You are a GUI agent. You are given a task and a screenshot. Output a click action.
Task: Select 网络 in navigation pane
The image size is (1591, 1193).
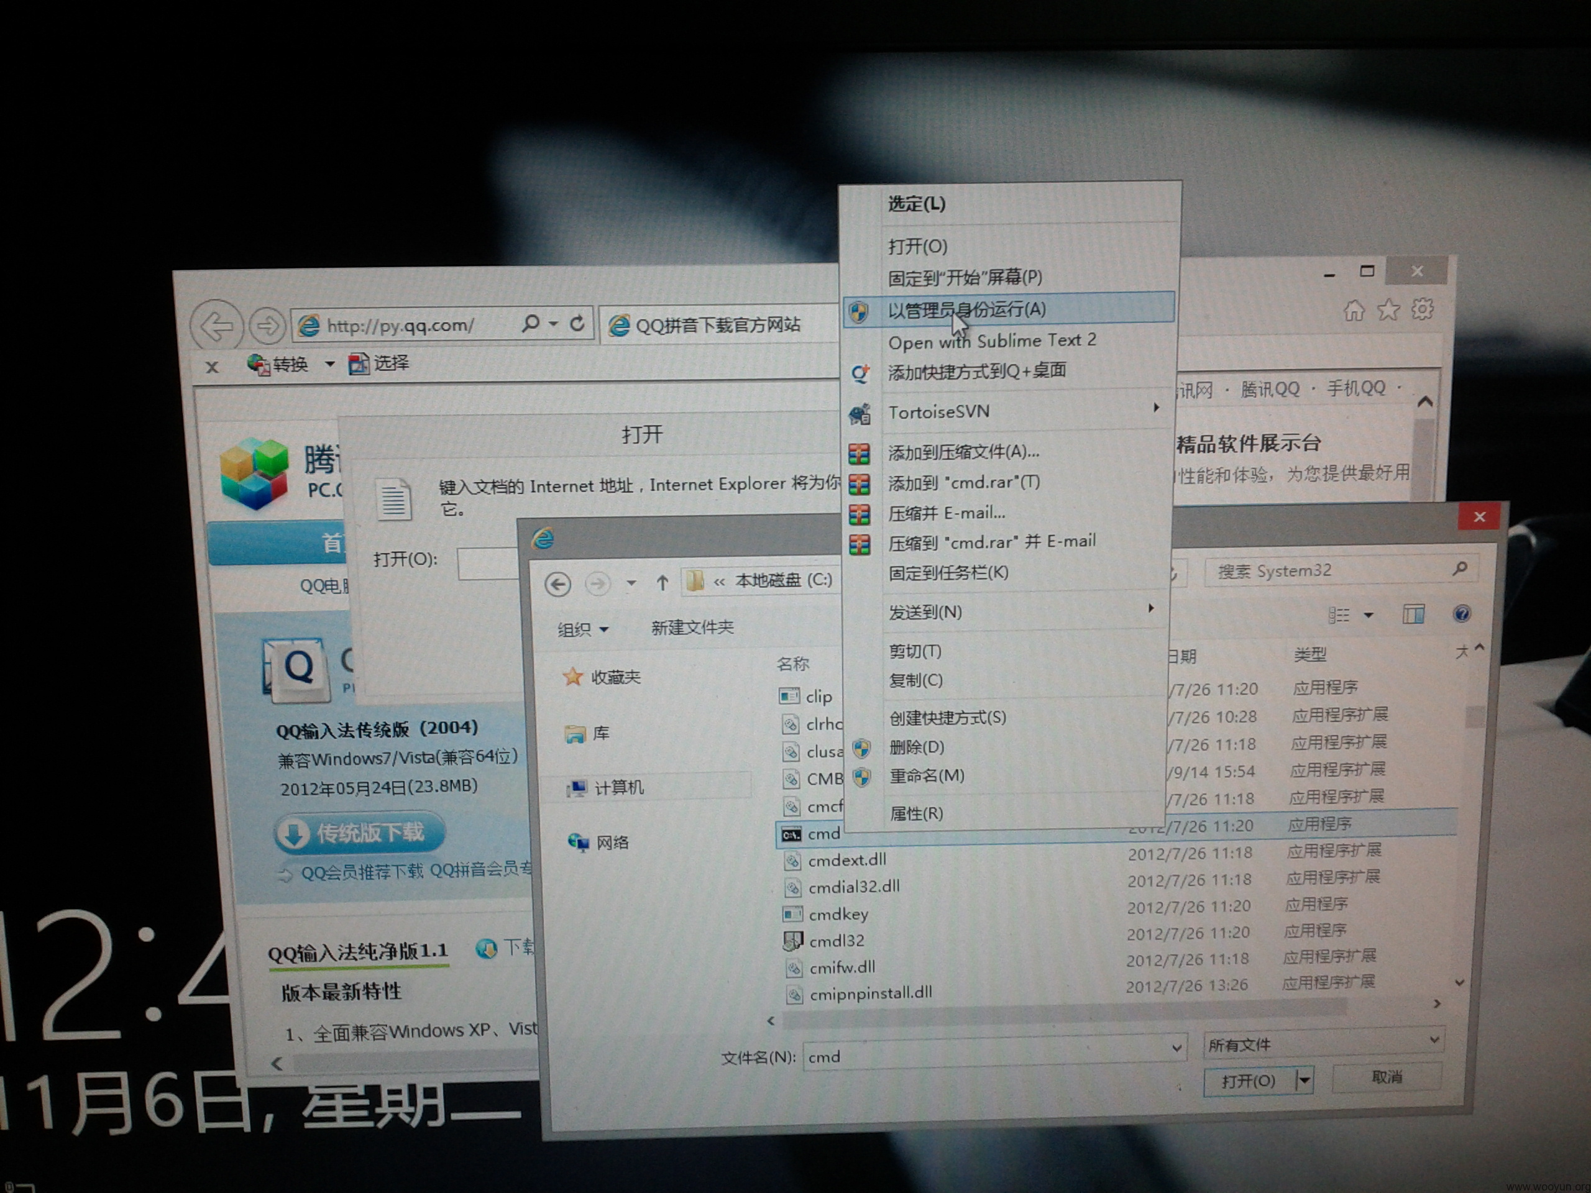tap(598, 842)
